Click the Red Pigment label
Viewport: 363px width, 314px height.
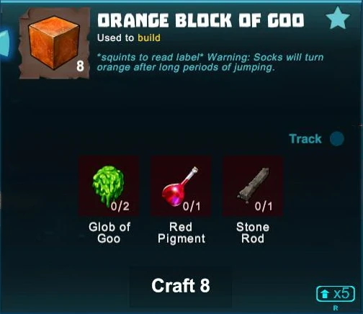181,233
